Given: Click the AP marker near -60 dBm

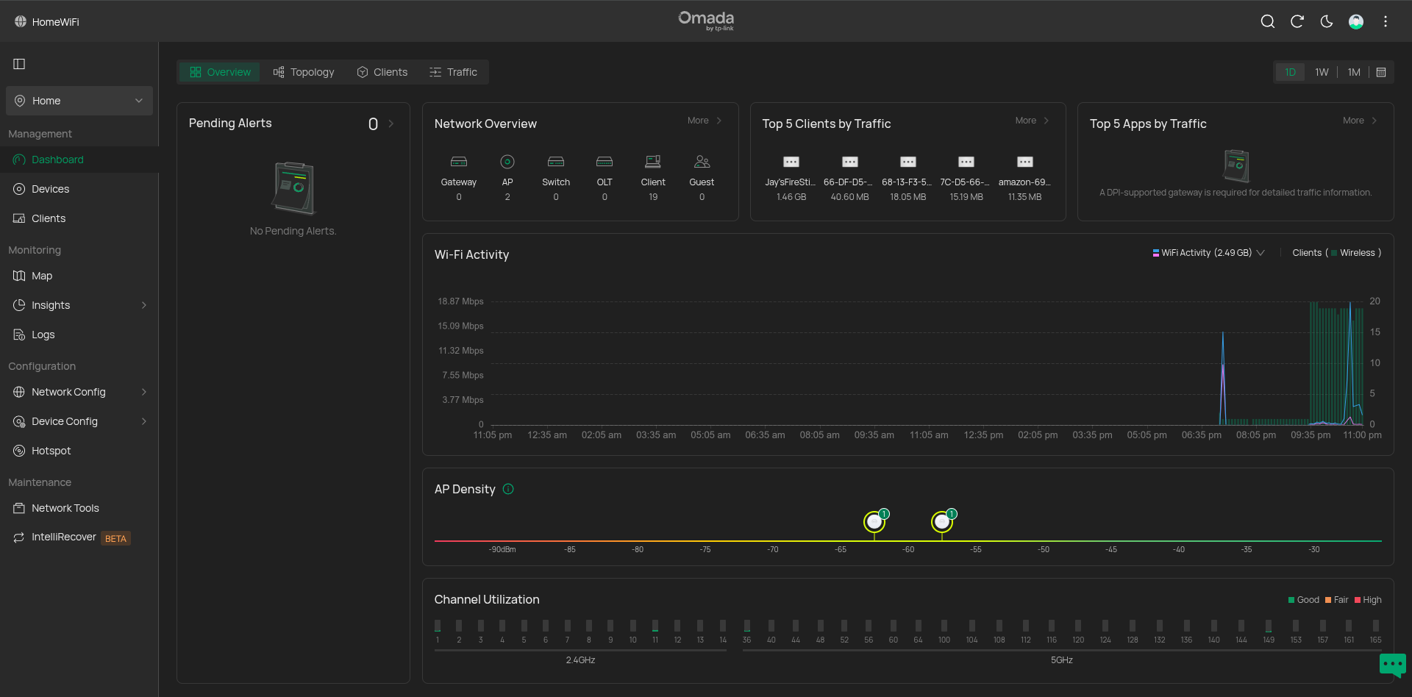Looking at the screenshot, I should pos(941,522).
